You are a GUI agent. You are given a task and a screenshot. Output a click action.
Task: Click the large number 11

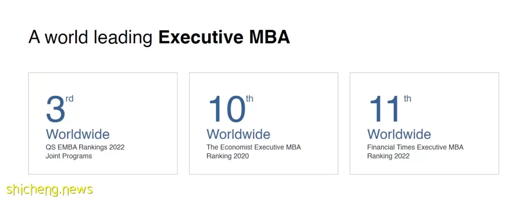pos(385,109)
